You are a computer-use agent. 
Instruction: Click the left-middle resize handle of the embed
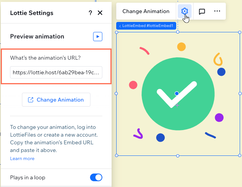(x=116, y=93)
